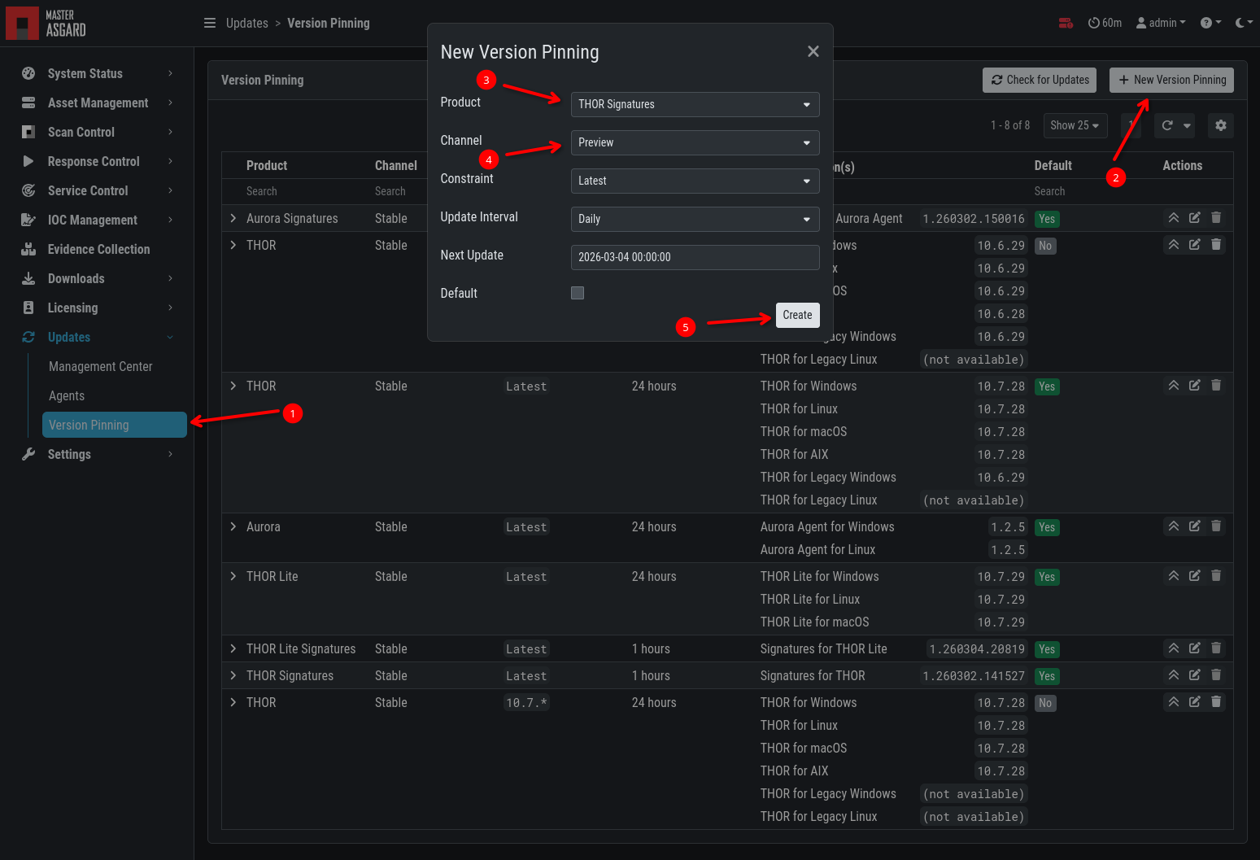Click Check for Updates button
This screenshot has width=1260, height=860.
point(1040,80)
